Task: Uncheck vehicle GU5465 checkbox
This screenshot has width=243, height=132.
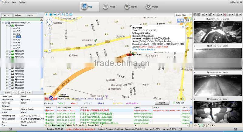Action: 10,26
